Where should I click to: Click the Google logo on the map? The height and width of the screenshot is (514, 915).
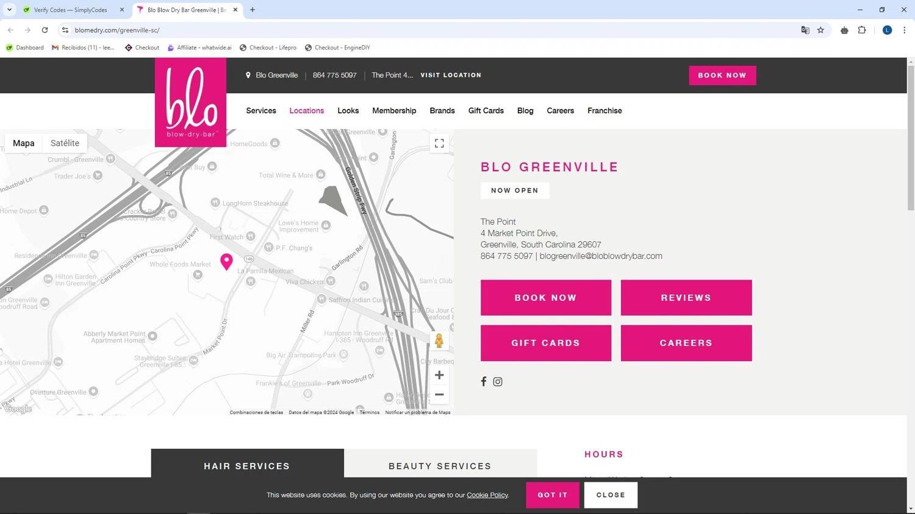18,409
